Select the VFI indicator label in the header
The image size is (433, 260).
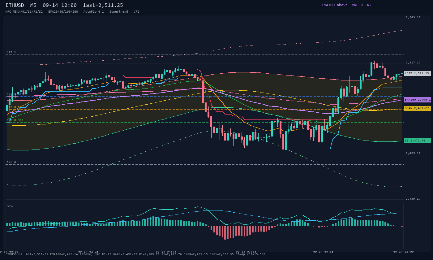coord(136,12)
